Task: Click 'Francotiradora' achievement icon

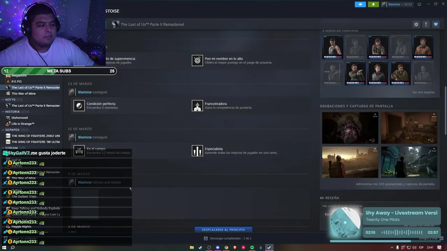Action: click(x=197, y=105)
